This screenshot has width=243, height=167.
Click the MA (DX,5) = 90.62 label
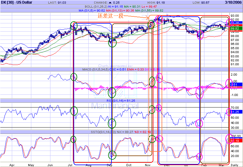(x=92, y=11)
